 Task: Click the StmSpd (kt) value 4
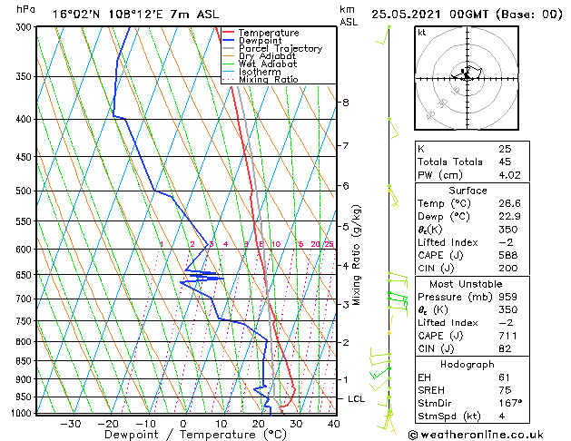click(x=502, y=416)
